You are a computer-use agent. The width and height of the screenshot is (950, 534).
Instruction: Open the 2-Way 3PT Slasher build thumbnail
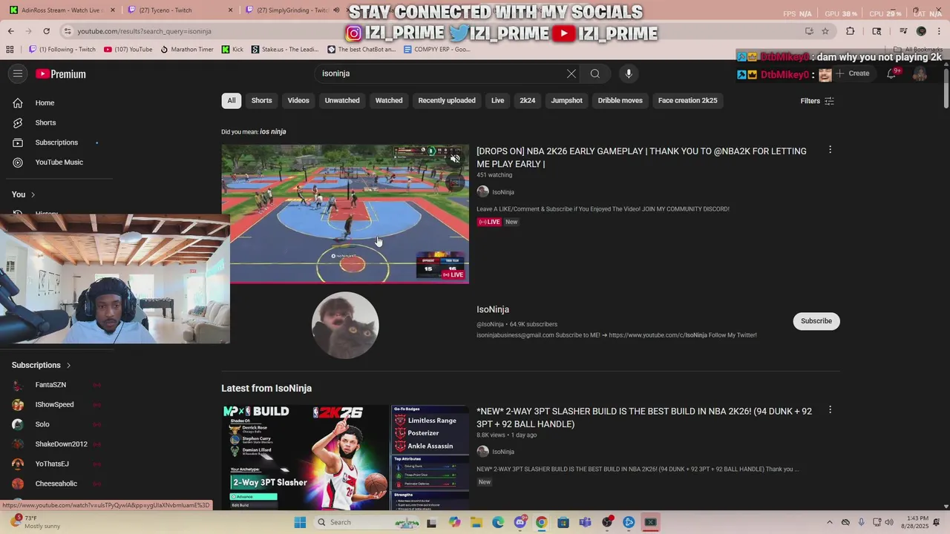coord(345,457)
